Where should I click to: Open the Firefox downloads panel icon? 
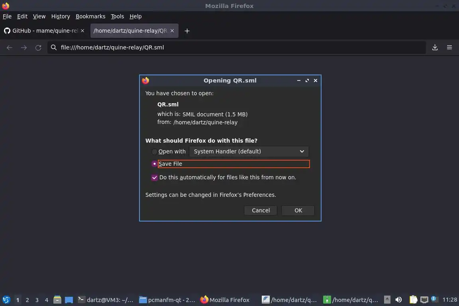[435, 47]
